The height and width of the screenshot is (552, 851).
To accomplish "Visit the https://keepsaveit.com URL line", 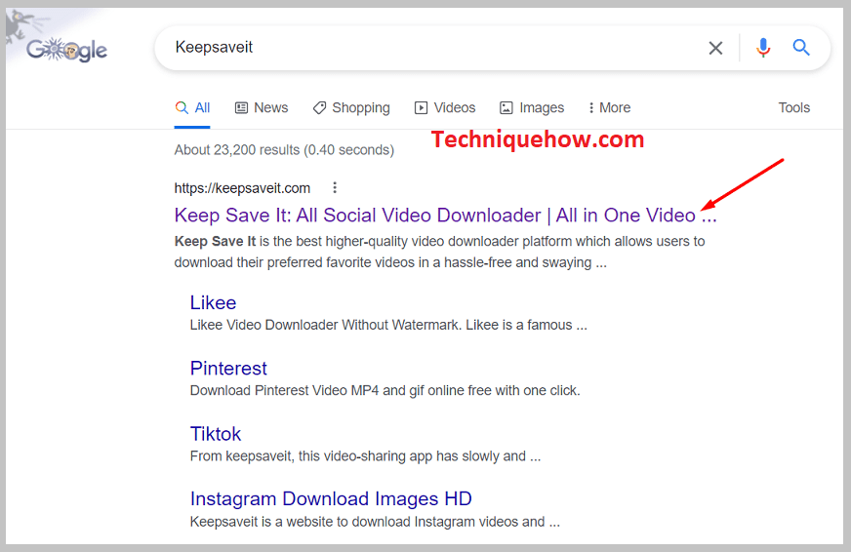I will coord(242,188).
